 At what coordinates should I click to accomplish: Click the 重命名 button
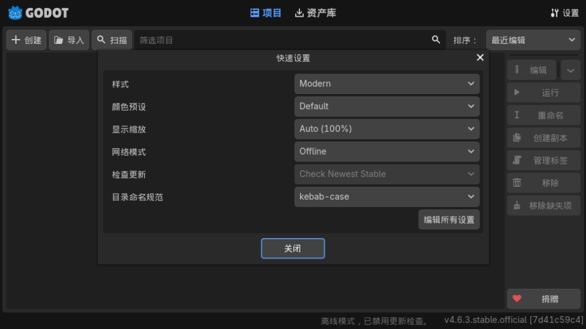click(x=544, y=116)
